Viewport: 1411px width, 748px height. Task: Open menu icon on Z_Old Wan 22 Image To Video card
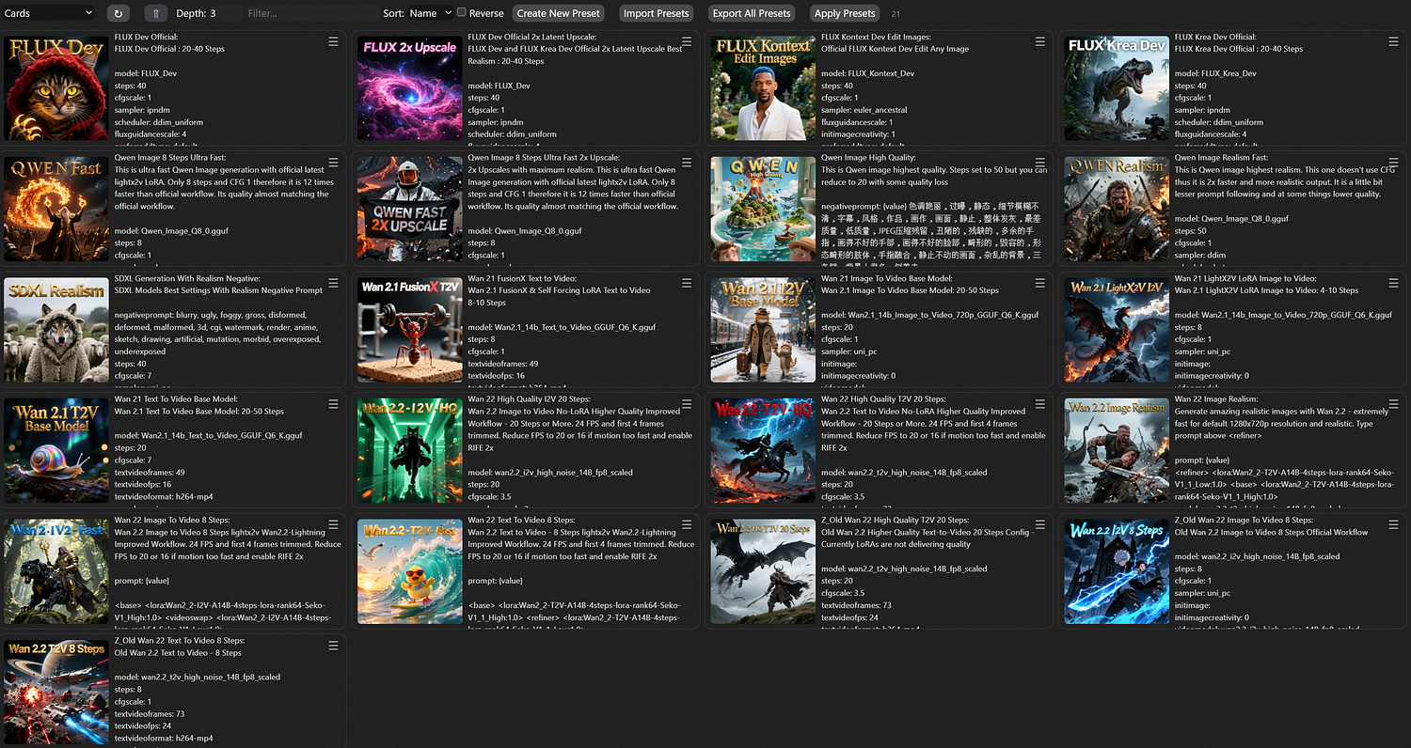pos(1393,523)
